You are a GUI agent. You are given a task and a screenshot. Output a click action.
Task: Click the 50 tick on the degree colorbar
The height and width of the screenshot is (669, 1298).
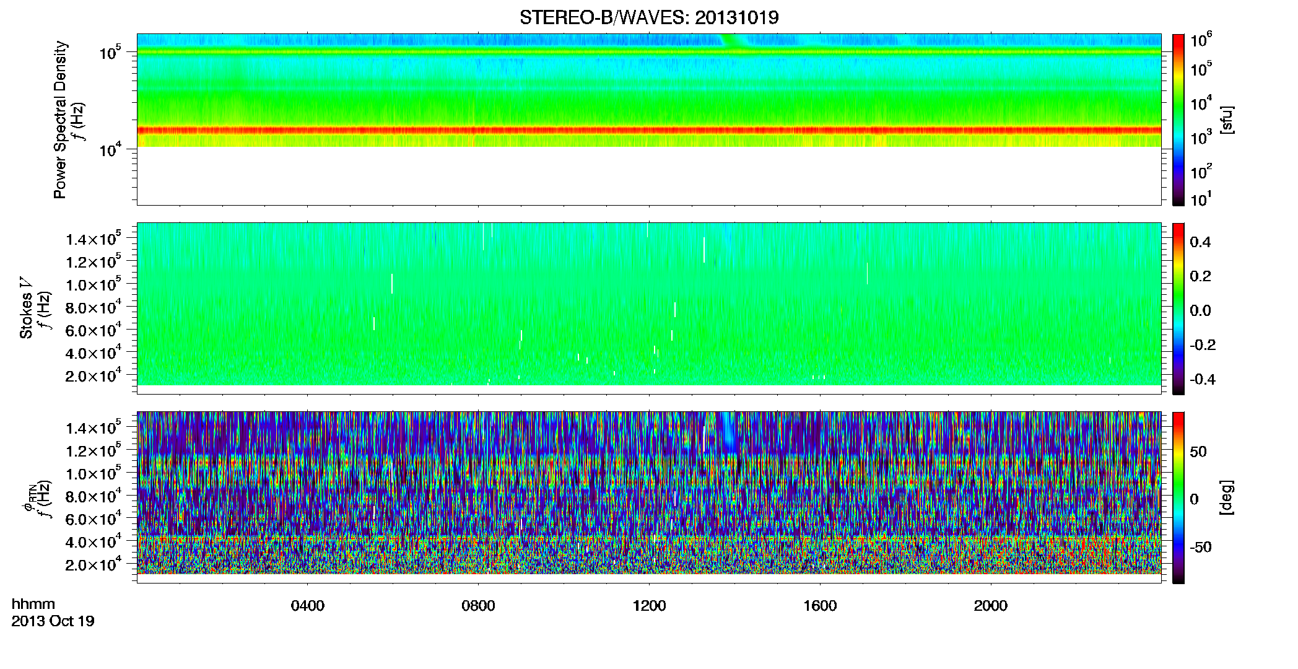pyautogui.click(x=1198, y=452)
